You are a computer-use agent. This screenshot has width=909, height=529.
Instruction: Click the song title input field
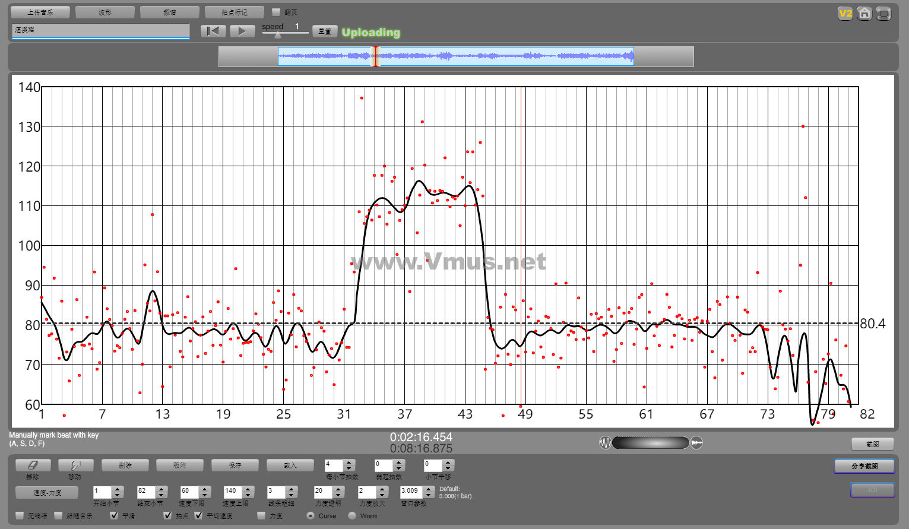point(100,30)
